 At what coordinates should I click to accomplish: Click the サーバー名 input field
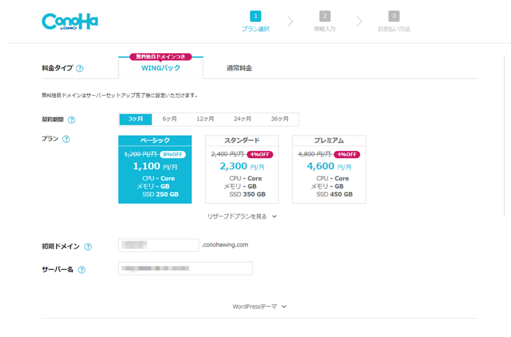[185, 268]
